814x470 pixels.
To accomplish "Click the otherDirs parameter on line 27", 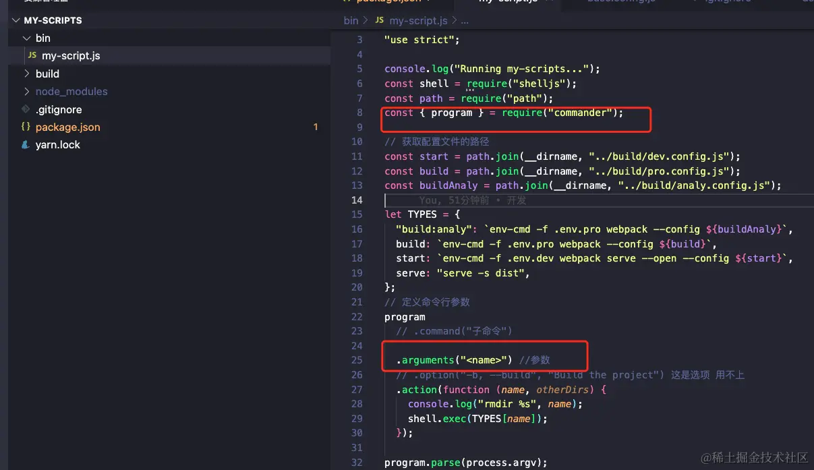I will [x=562, y=390].
